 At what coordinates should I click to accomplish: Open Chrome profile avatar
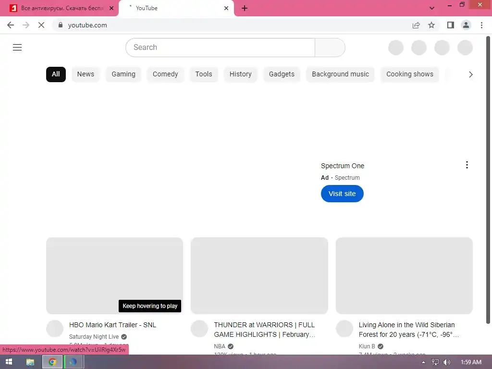[x=466, y=25]
